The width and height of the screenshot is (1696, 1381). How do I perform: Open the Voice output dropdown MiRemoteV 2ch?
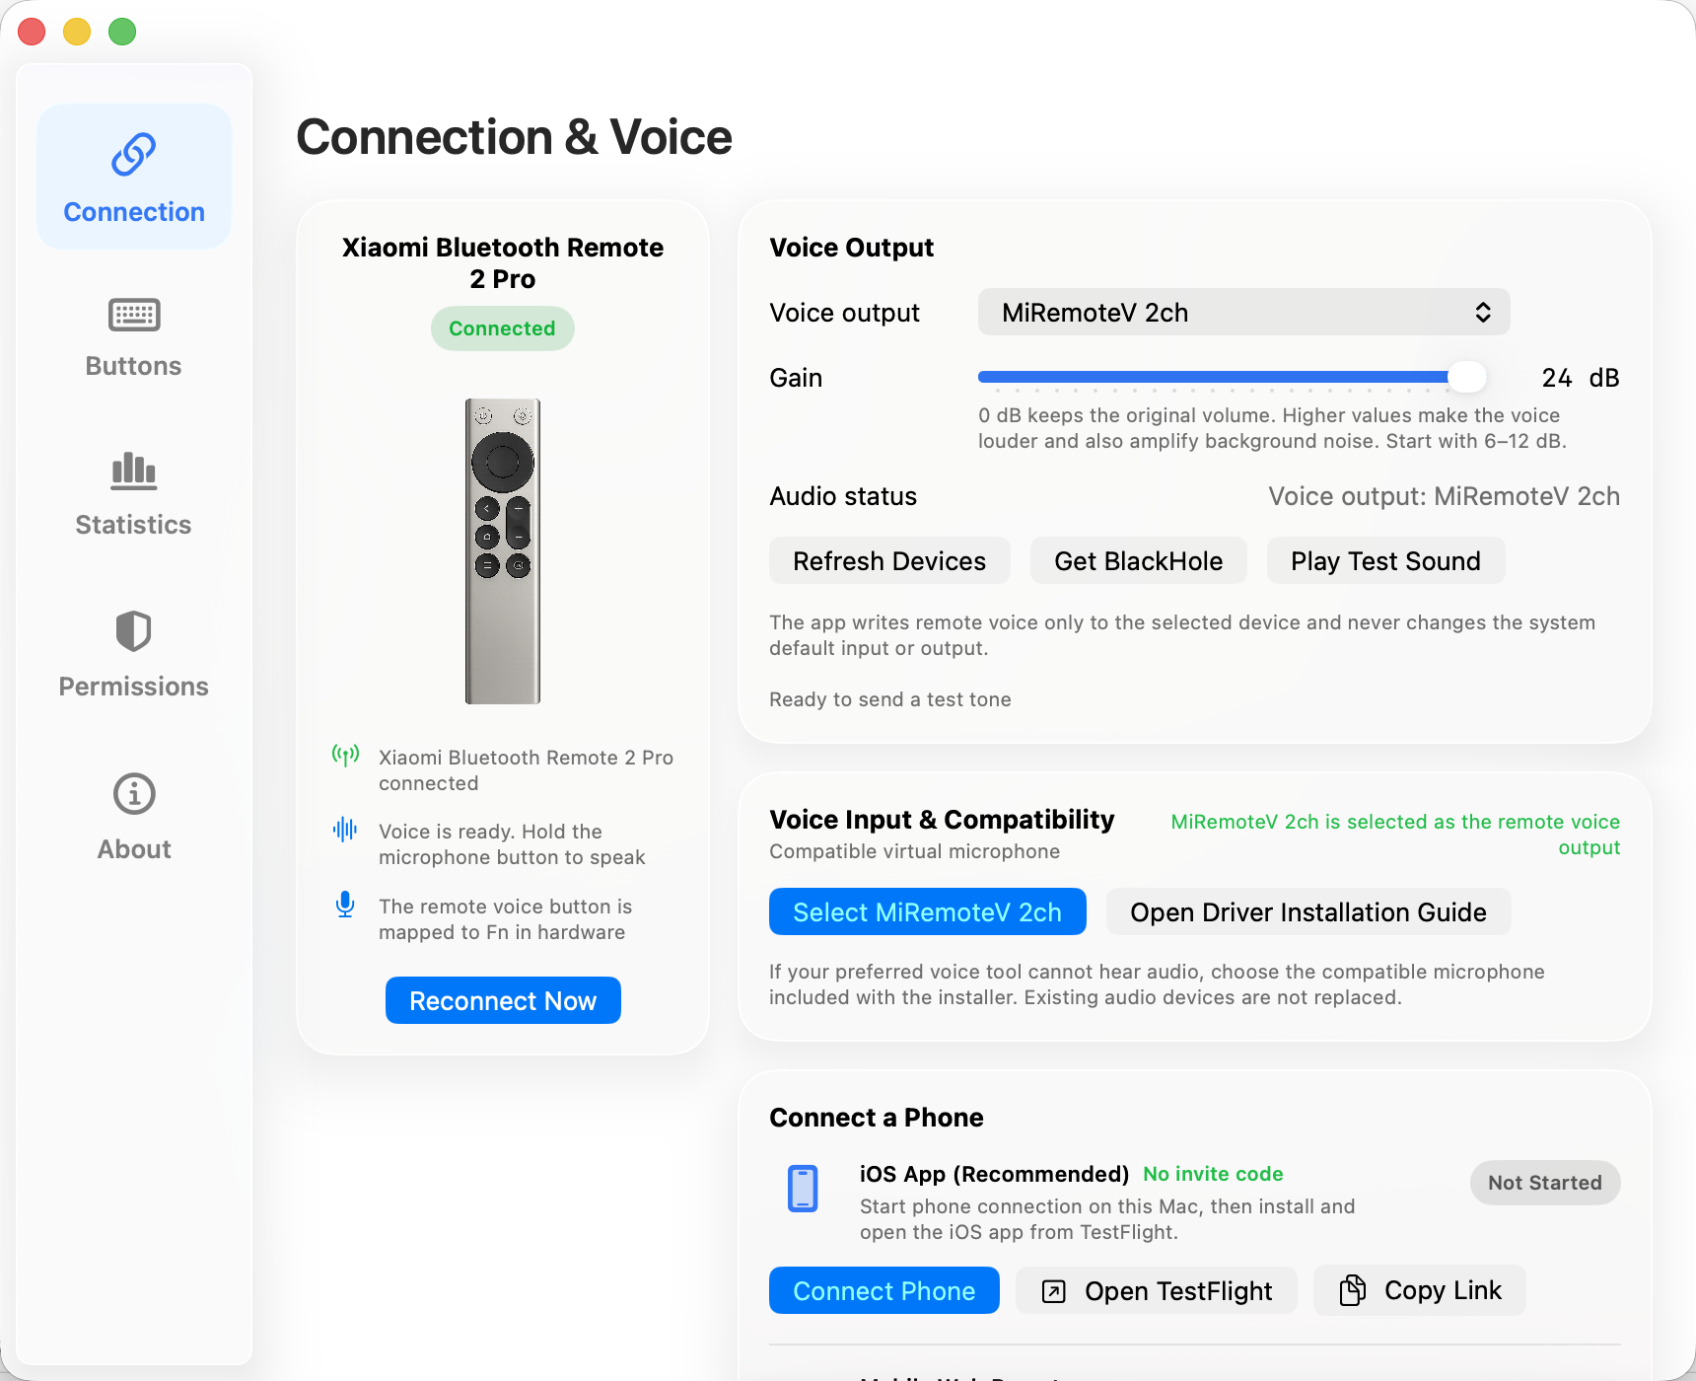click(x=1244, y=312)
